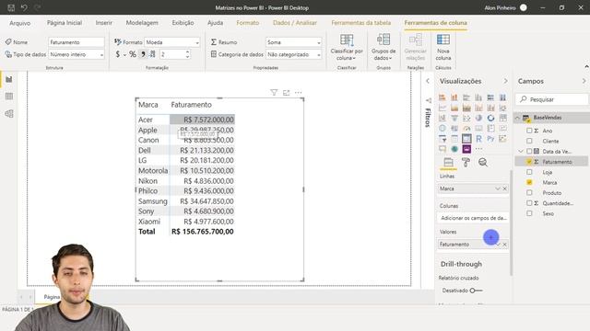
Task: Open Classificar por coluna menu
Action: coord(347,47)
